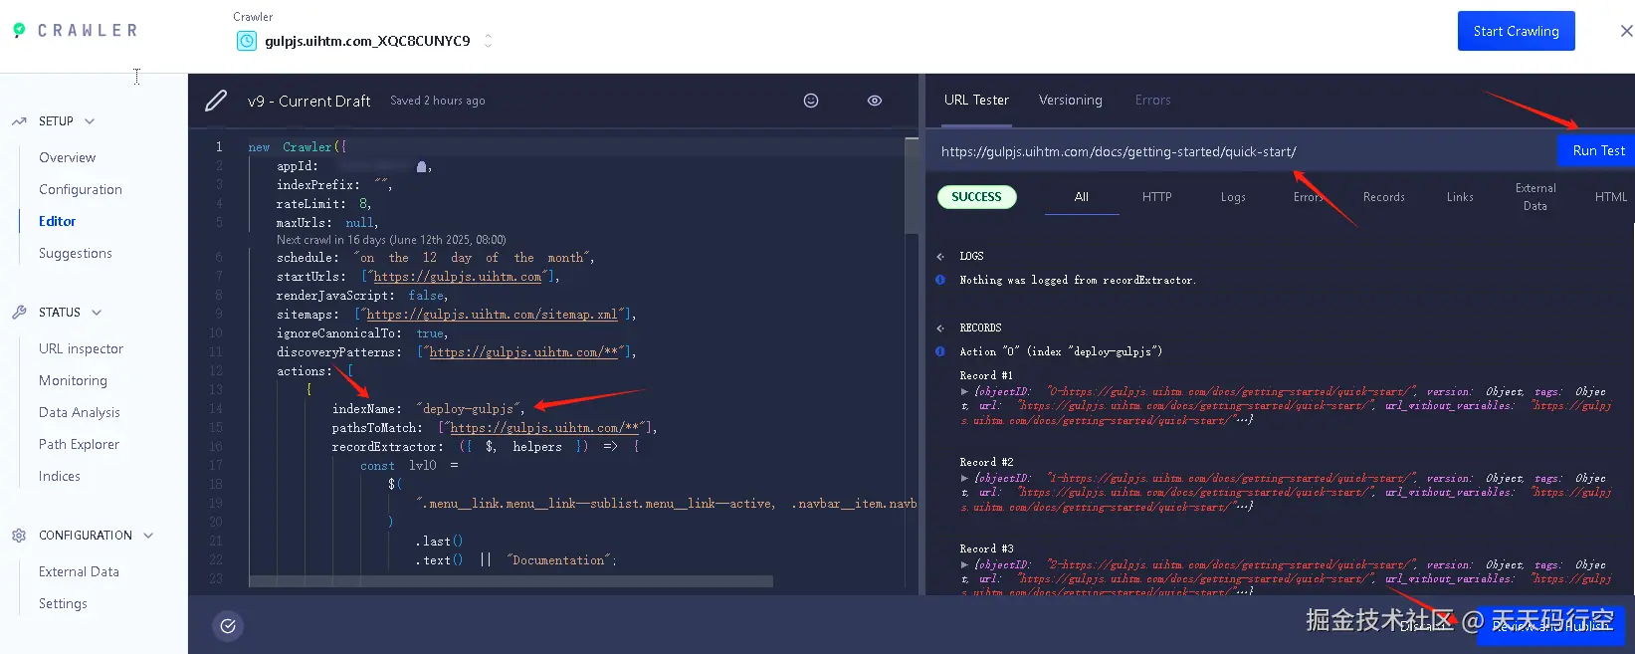This screenshot has width=1635, height=654.
Task: Open URL inspector in the sidebar
Action: pos(82,348)
